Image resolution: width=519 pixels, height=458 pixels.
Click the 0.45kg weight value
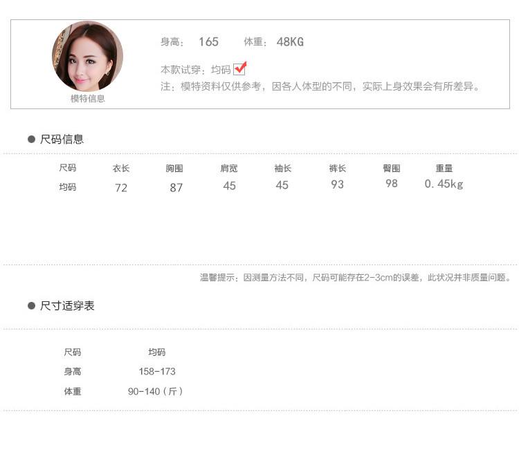tap(444, 184)
